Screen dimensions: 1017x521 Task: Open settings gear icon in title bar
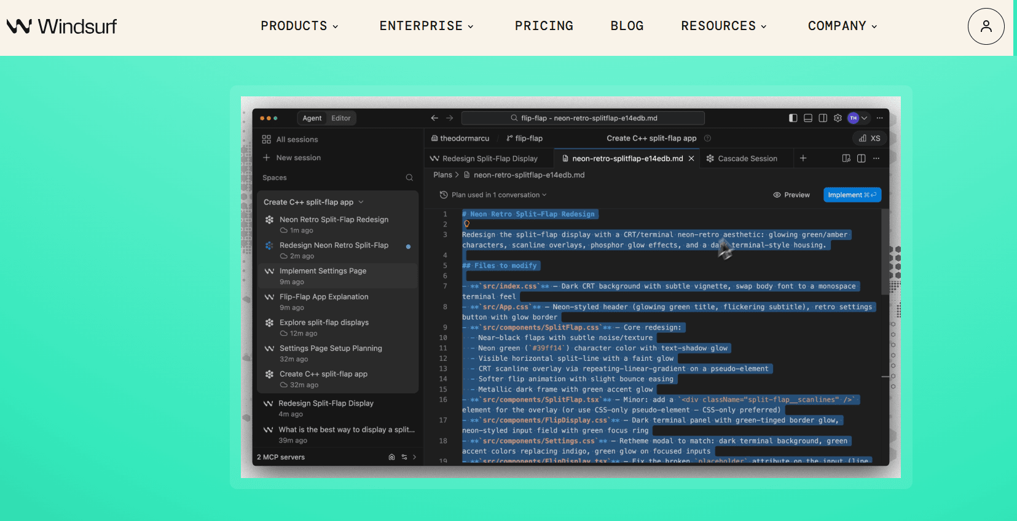click(838, 118)
